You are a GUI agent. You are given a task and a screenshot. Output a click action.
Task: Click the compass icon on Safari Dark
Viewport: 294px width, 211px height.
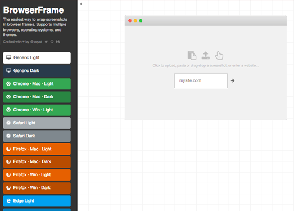[8, 136]
